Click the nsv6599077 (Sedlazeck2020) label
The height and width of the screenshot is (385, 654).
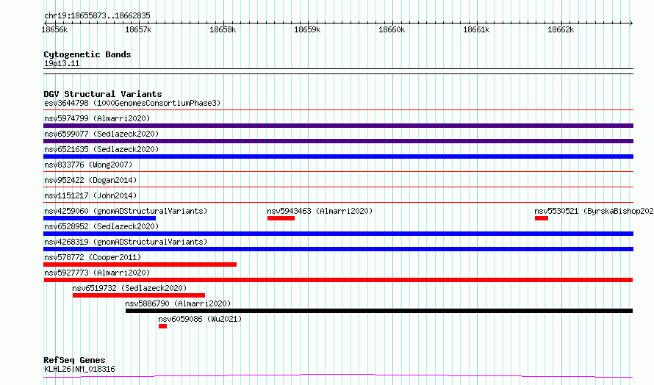click(101, 134)
